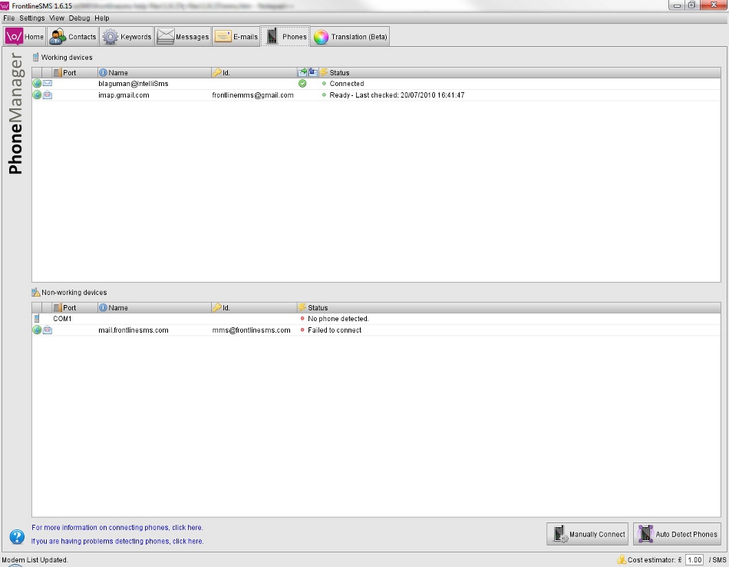729x567 pixels.
Task: Click the use-for-receiving column header icon
Action: pos(313,72)
